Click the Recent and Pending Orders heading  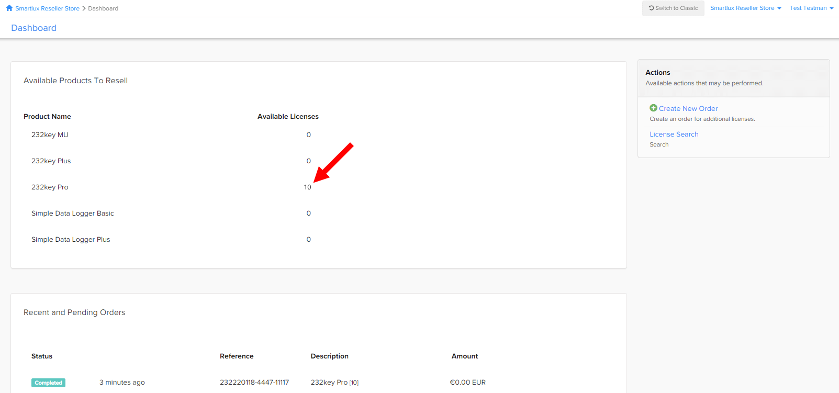(74, 312)
